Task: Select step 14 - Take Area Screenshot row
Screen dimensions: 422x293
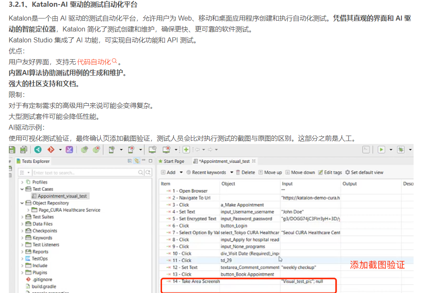Action: tap(249, 281)
